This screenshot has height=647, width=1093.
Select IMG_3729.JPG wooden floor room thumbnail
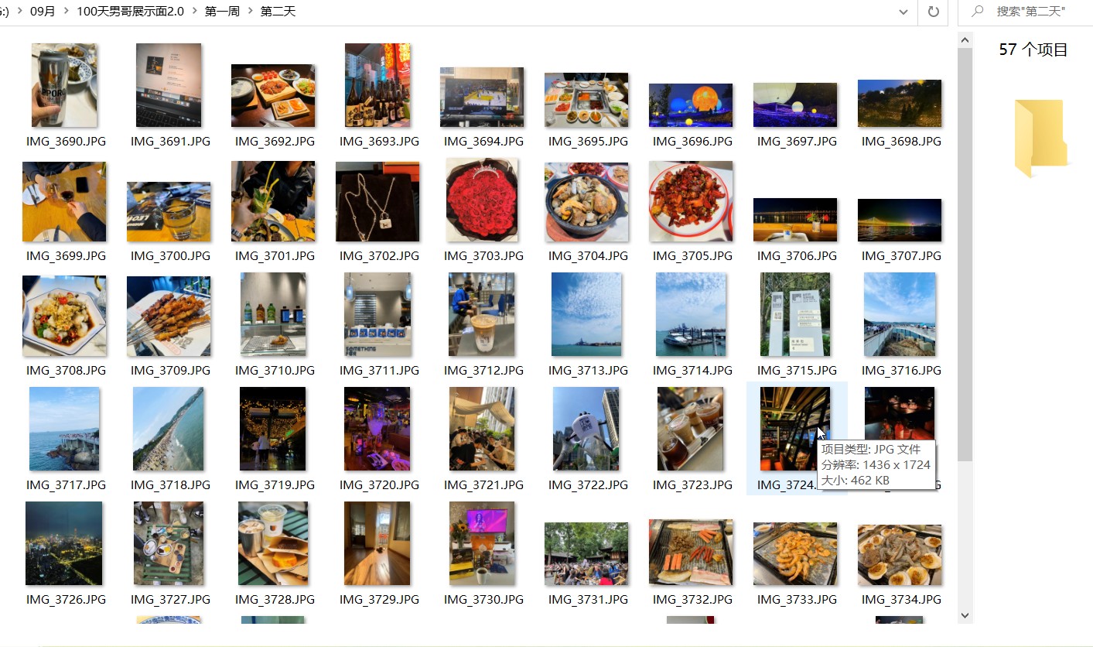coord(377,543)
